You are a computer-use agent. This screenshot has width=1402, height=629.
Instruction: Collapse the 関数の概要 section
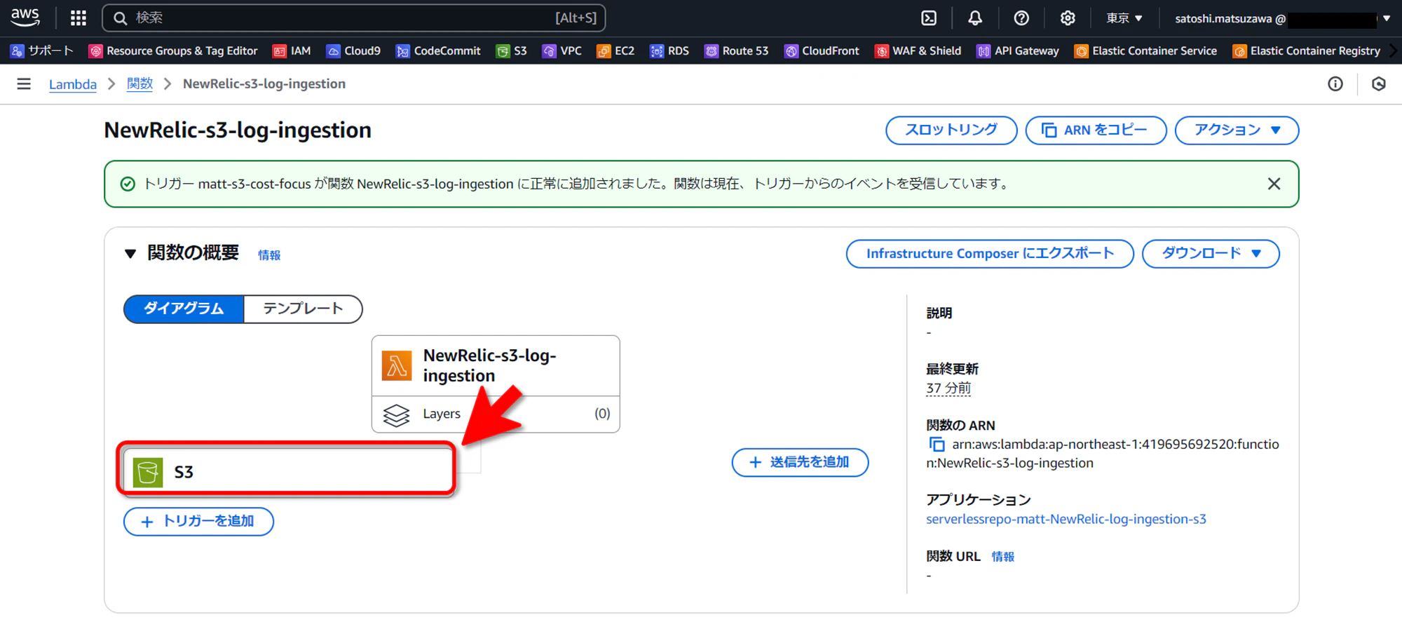click(130, 254)
